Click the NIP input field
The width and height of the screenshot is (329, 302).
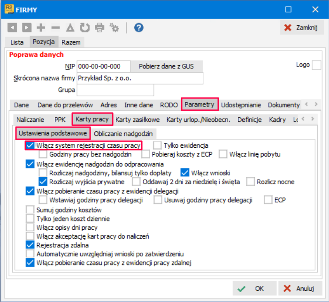[104, 67]
